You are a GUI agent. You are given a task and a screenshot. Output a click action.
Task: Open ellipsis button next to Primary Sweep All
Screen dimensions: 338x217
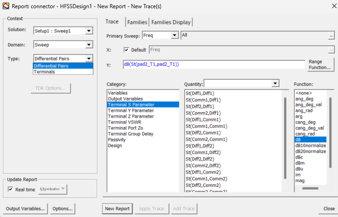click(331, 36)
